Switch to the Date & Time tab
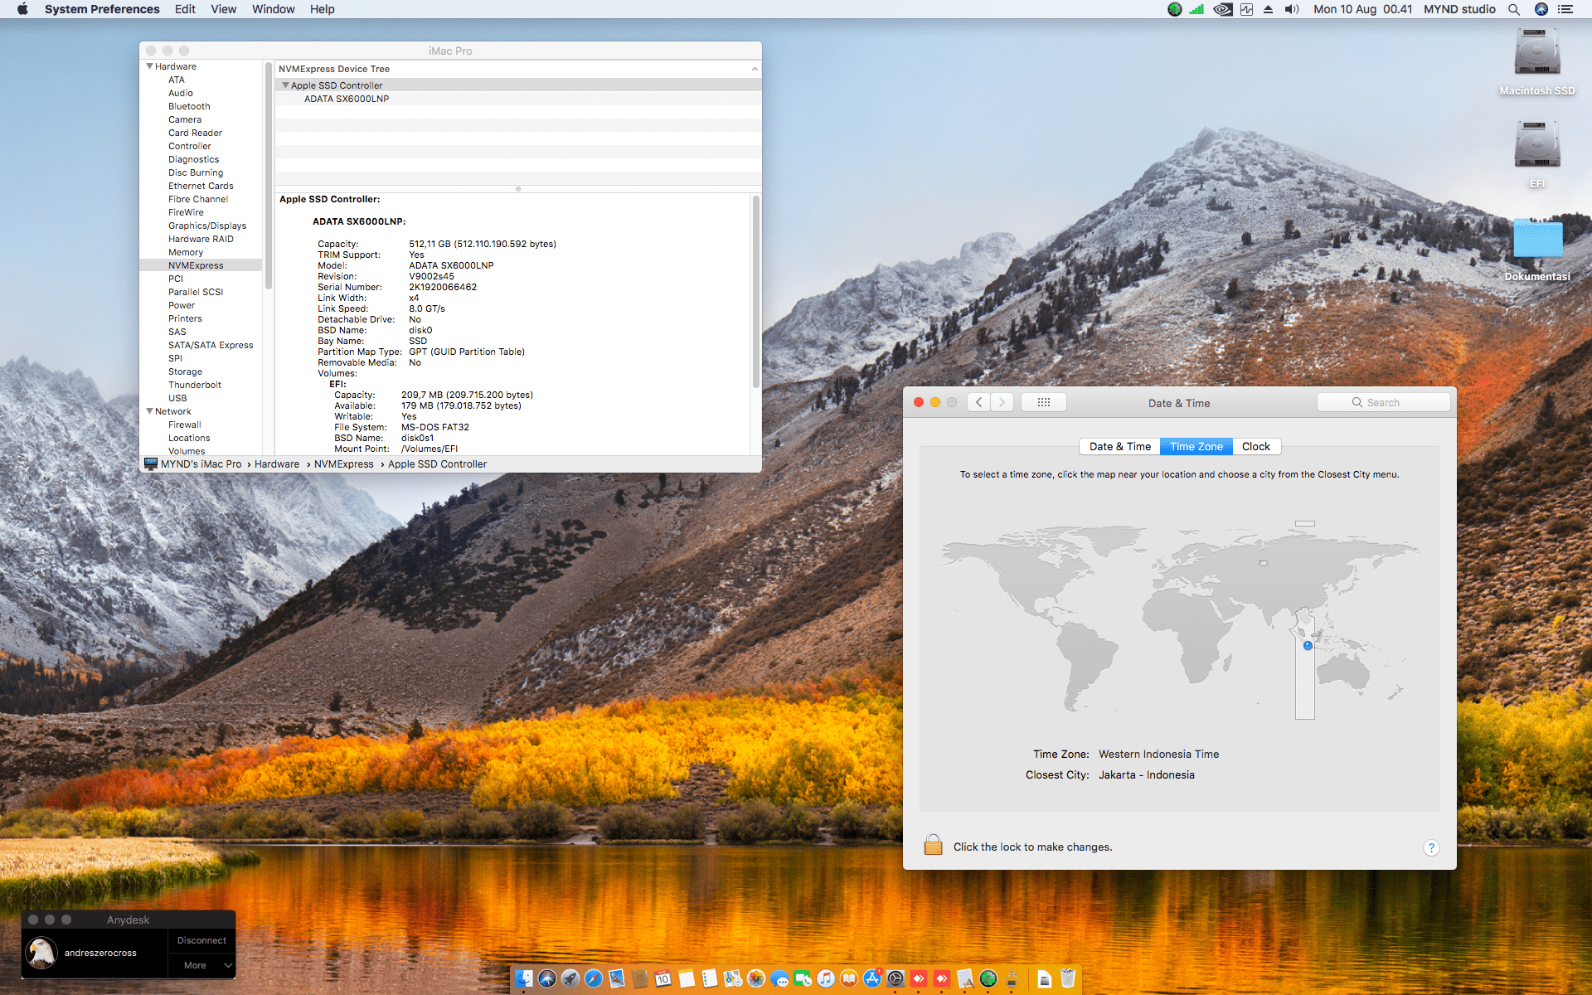Image resolution: width=1592 pixels, height=995 pixels. coord(1119,446)
